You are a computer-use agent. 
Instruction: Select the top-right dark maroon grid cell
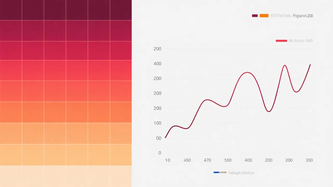pyautogui.click(x=121, y=10)
